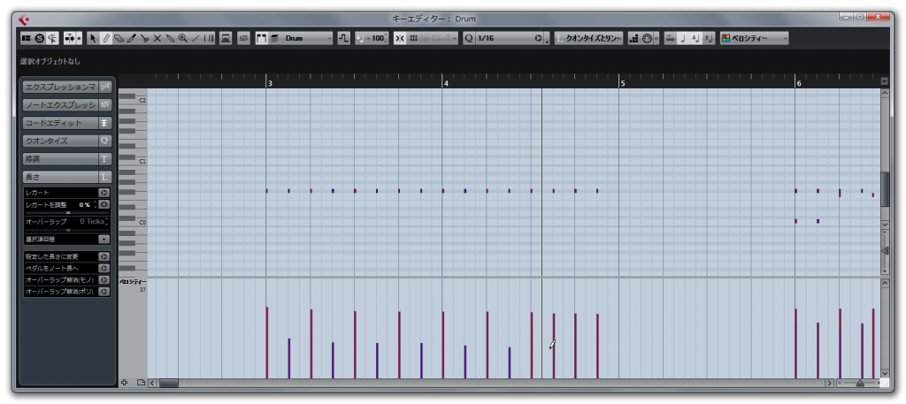The height and width of the screenshot is (404, 906).
Task: Click the Q apply quantize icon
Action: click(x=469, y=38)
